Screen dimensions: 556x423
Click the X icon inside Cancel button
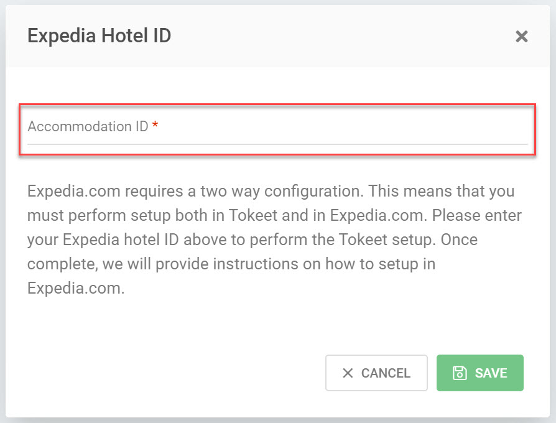[x=348, y=373]
